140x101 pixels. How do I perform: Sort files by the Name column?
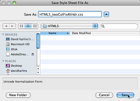(x=55, y=33)
